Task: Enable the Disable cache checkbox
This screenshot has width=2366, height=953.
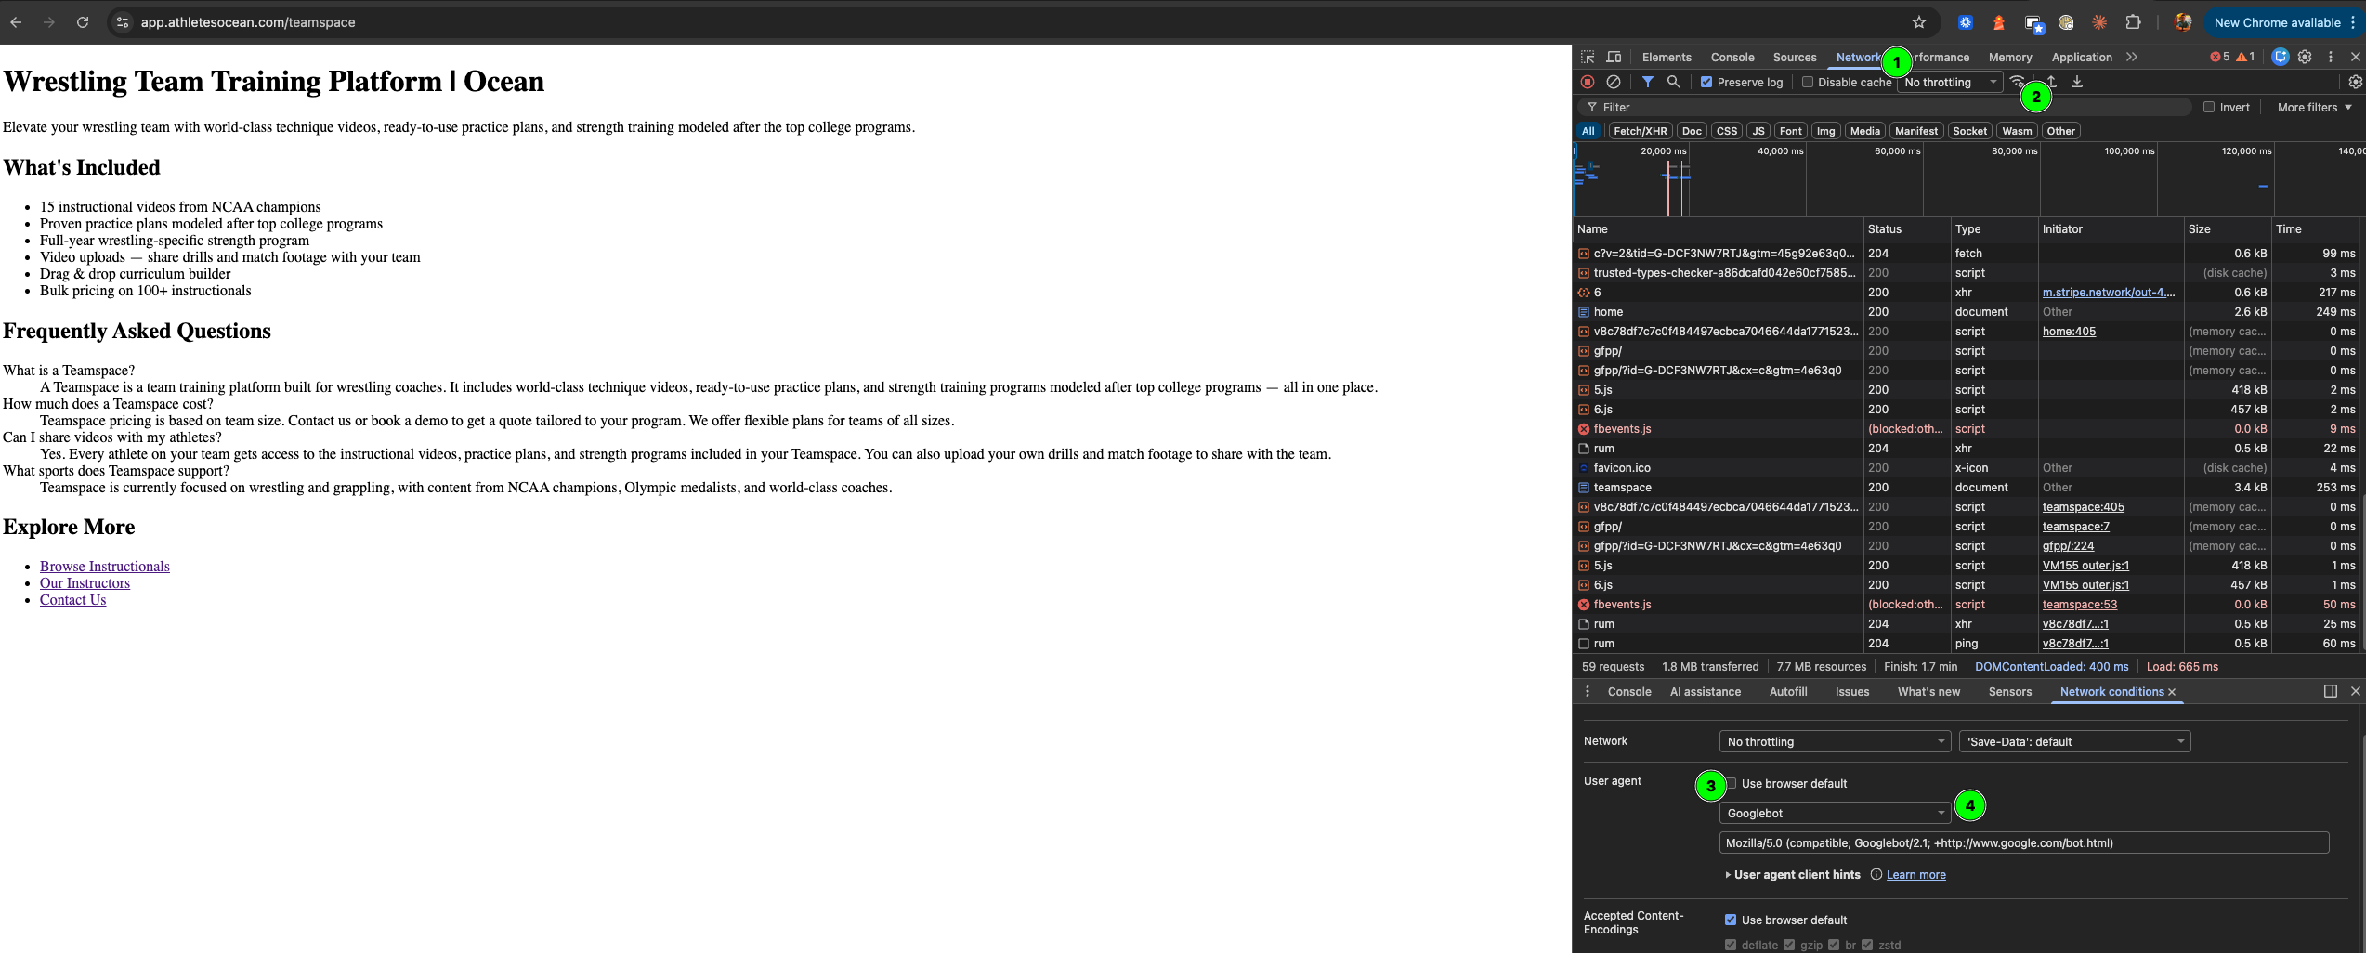Action: [x=1808, y=82]
